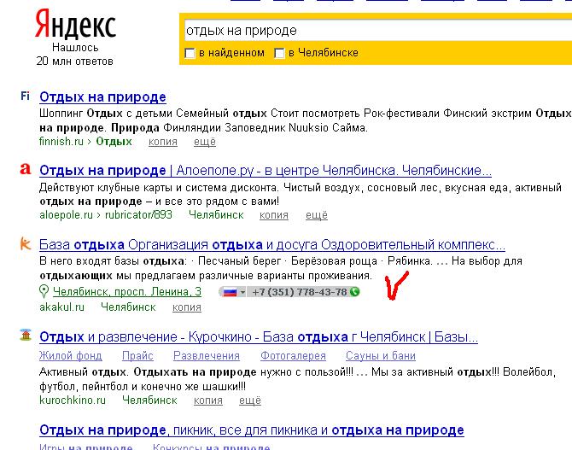The width and height of the screenshot is (572, 450).
Task: Open the Курочкино база отдыха result
Action: tap(259, 337)
